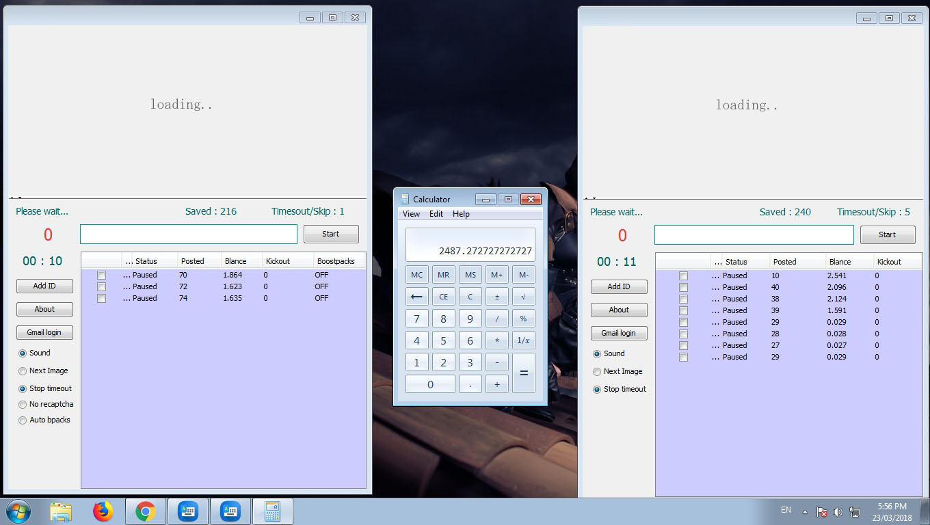Select Stop timeout radio in right window

pyautogui.click(x=597, y=389)
